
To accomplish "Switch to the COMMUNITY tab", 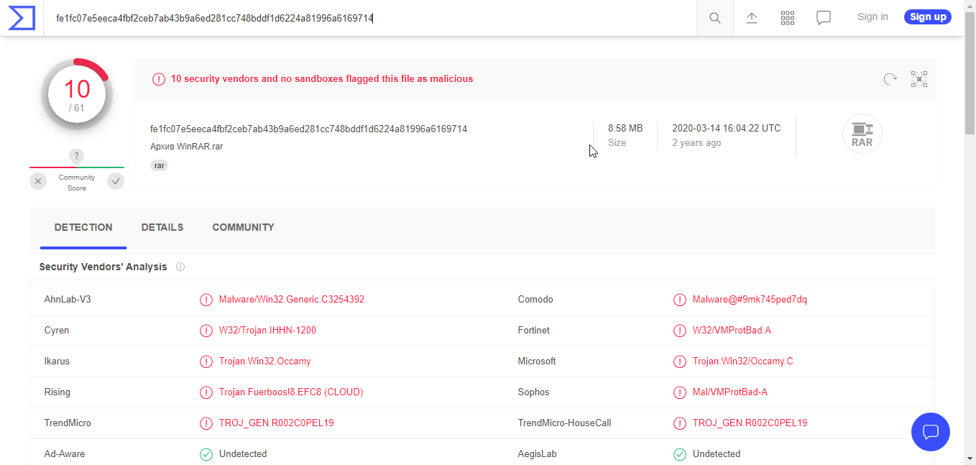I will pyautogui.click(x=243, y=228).
